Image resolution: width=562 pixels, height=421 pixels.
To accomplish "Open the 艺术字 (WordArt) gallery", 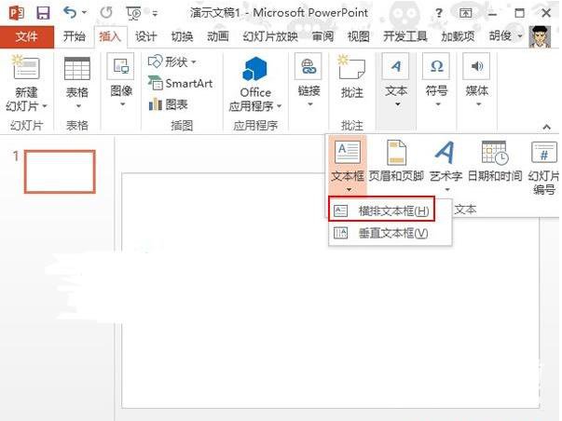I will [x=445, y=166].
